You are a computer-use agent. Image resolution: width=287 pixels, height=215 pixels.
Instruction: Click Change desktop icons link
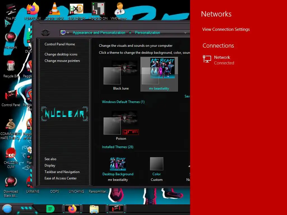click(61, 54)
